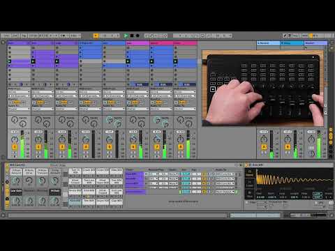Click the Simpler sample waveform display
335x251 pixels.
click(295, 179)
